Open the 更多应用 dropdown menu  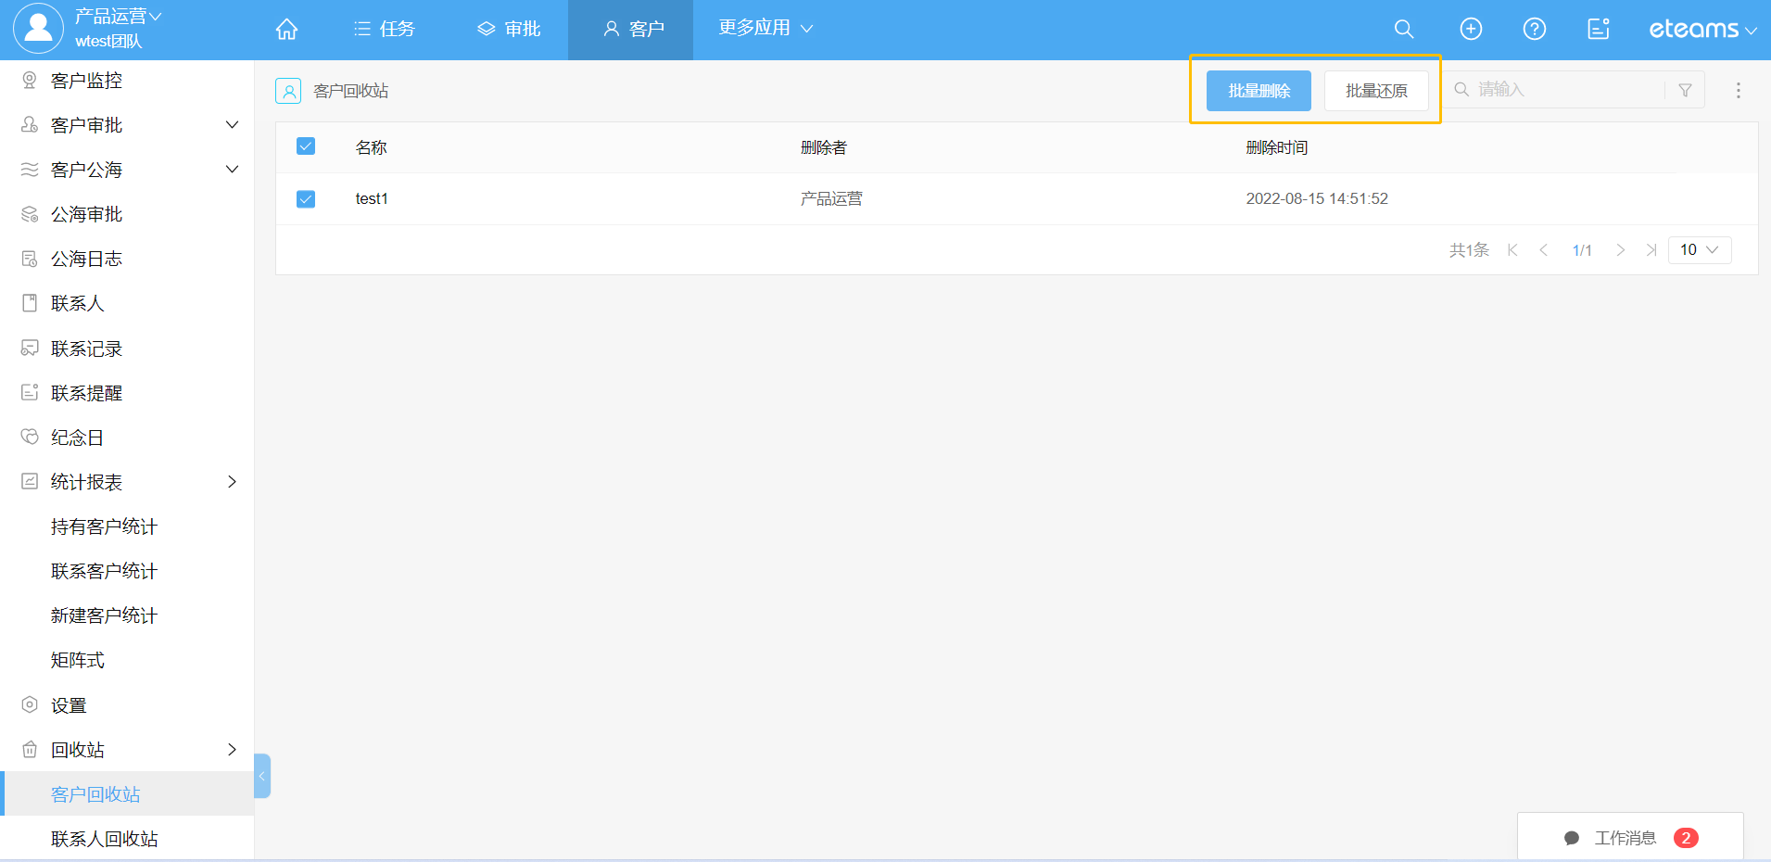(765, 29)
